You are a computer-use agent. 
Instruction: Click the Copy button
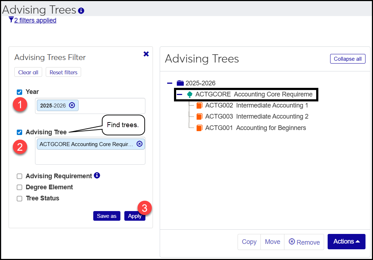[x=249, y=242]
